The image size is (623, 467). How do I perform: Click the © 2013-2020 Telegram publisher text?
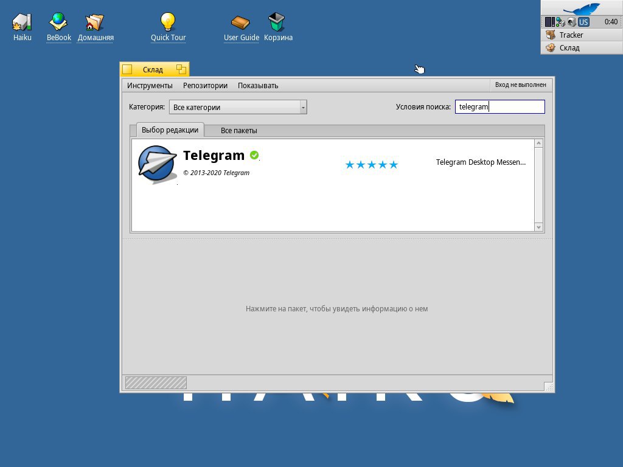(x=216, y=173)
